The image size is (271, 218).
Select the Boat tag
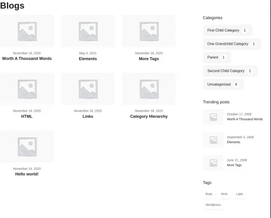click(x=209, y=194)
